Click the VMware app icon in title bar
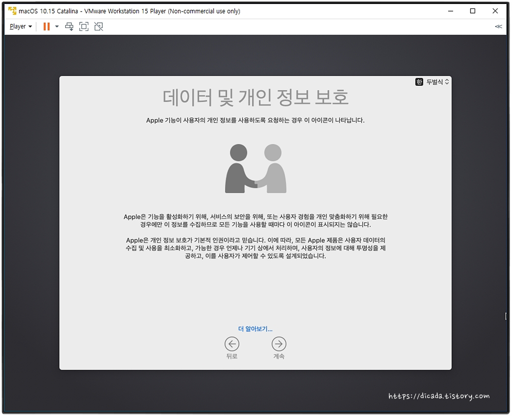The image size is (512, 416). click(x=12, y=11)
